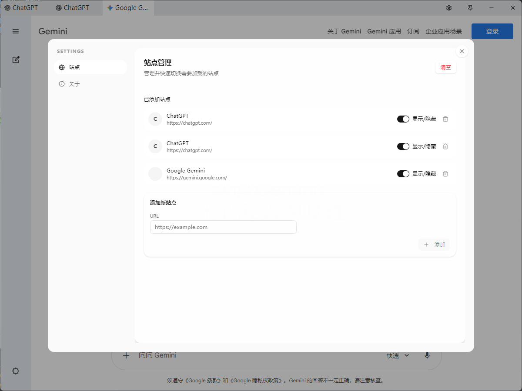This screenshot has width=522, height=391.
Task: Focus the URL field showing https://example.com
Action: (223, 227)
